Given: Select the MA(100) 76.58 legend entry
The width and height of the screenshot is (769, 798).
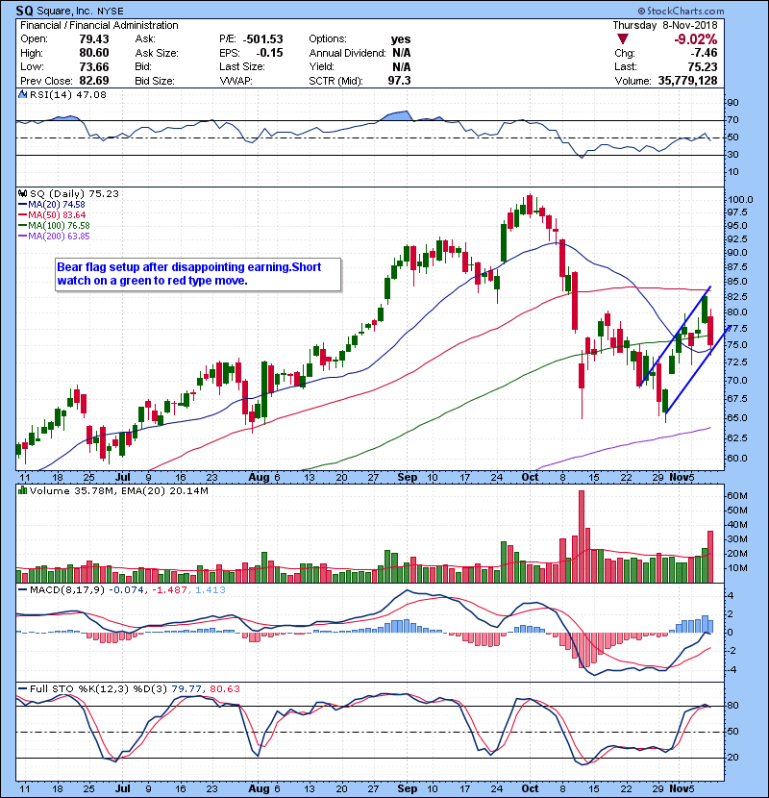Looking at the screenshot, I should coord(54,225).
